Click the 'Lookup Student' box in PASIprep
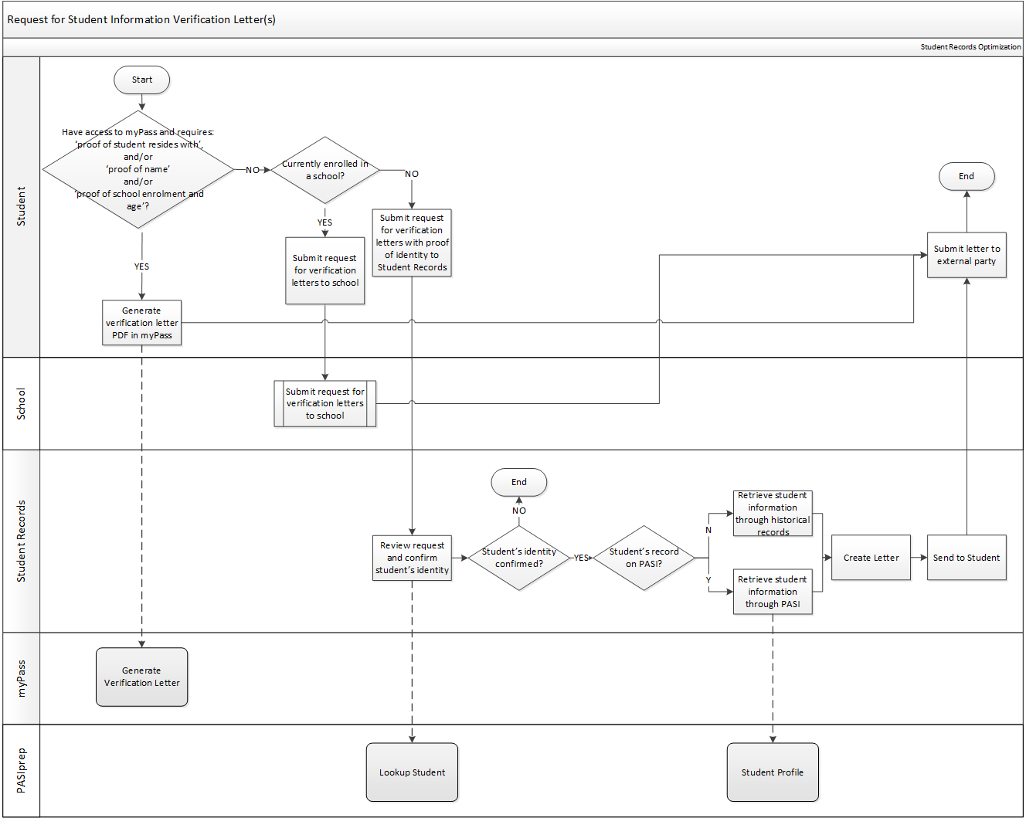The image size is (1026, 818). 412,772
